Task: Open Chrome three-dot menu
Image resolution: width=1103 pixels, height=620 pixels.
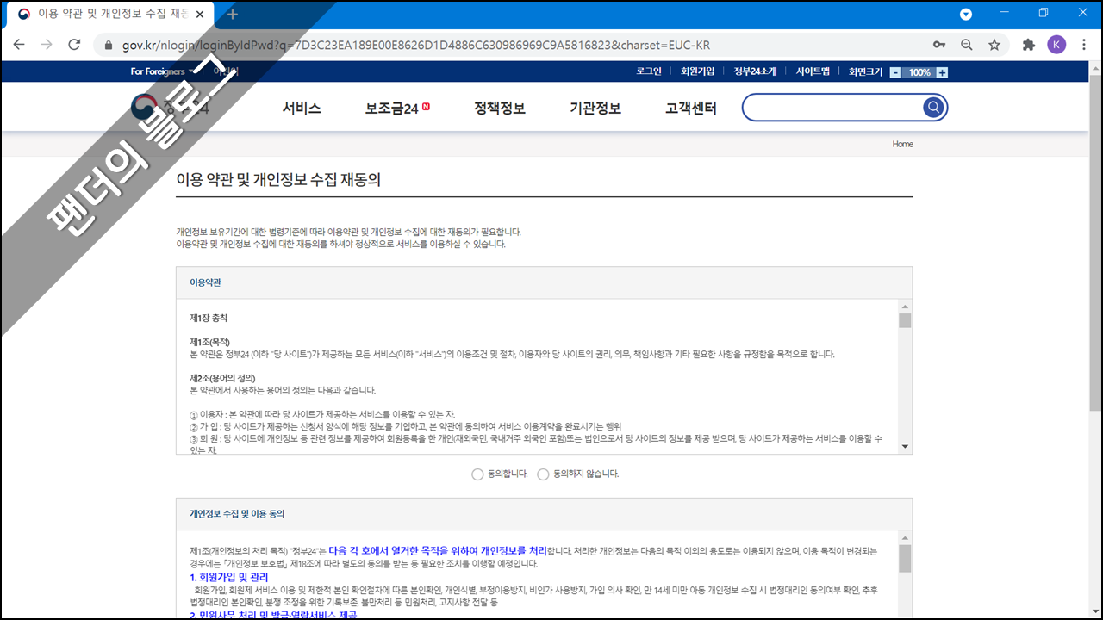Action: click(1084, 45)
